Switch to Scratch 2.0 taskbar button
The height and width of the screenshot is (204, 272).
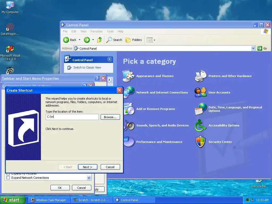click(92, 200)
